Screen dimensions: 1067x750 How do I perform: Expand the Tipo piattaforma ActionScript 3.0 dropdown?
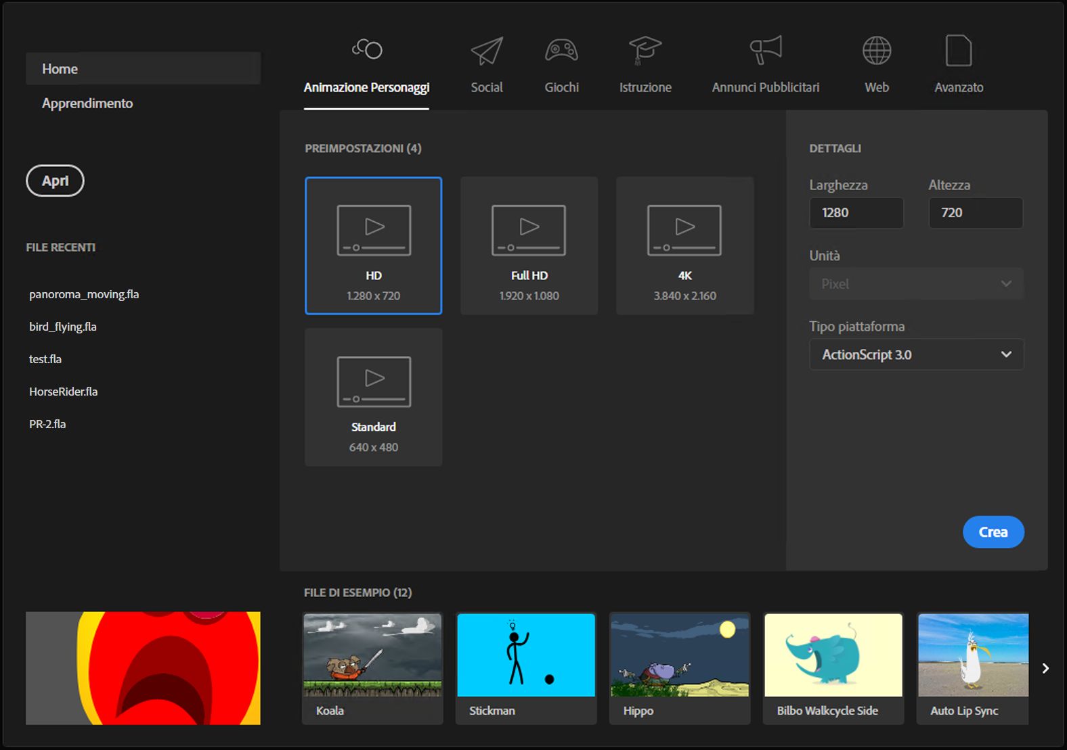point(916,354)
